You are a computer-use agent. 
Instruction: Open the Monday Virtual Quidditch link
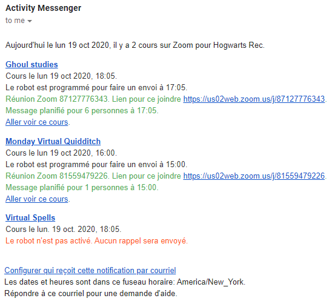click(x=53, y=141)
